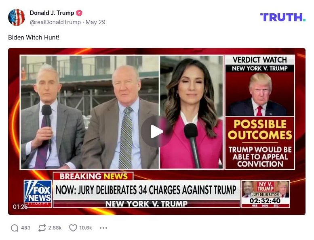Visit the @realDonaldTrump handle link
This screenshot has width=314, height=240.
(55, 22)
